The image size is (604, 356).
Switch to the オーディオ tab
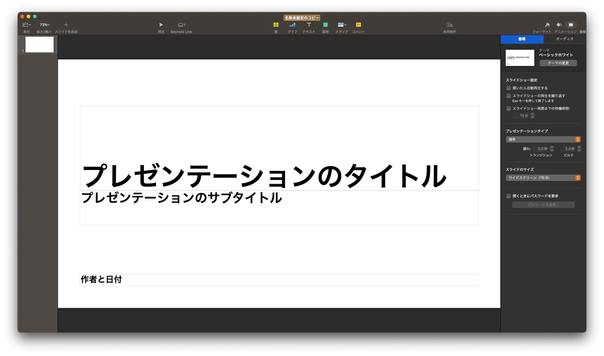564,39
